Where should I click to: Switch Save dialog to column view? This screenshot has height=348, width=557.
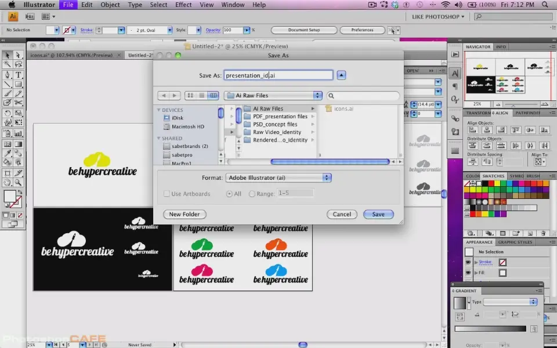pyautogui.click(x=213, y=95)
